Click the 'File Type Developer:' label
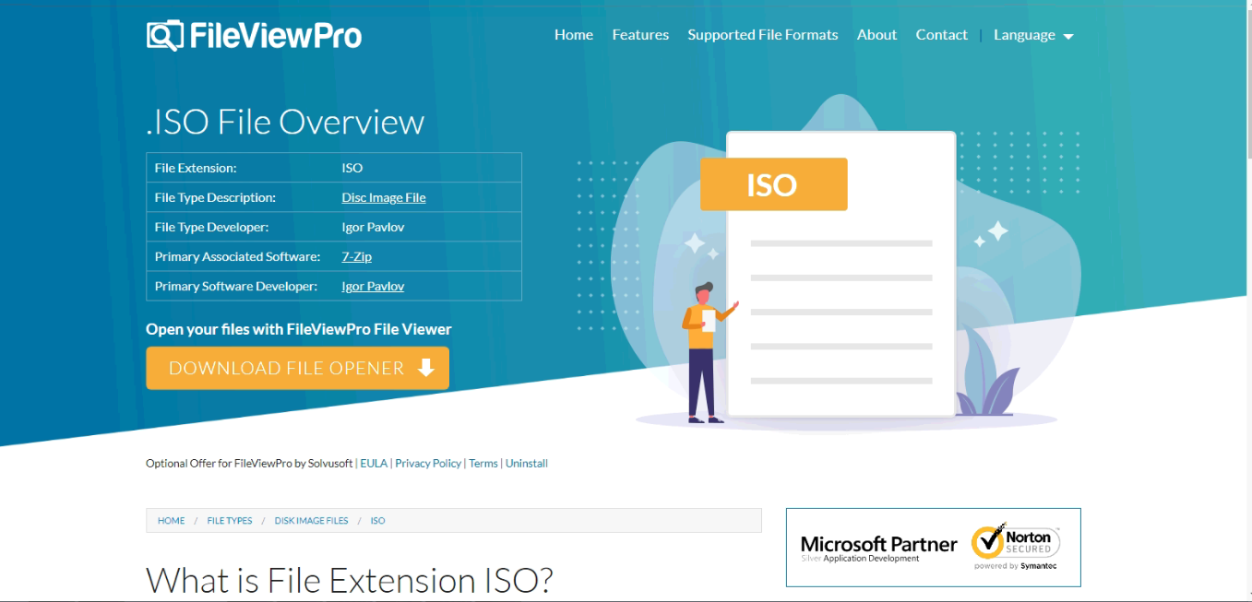 click(211, 227)
